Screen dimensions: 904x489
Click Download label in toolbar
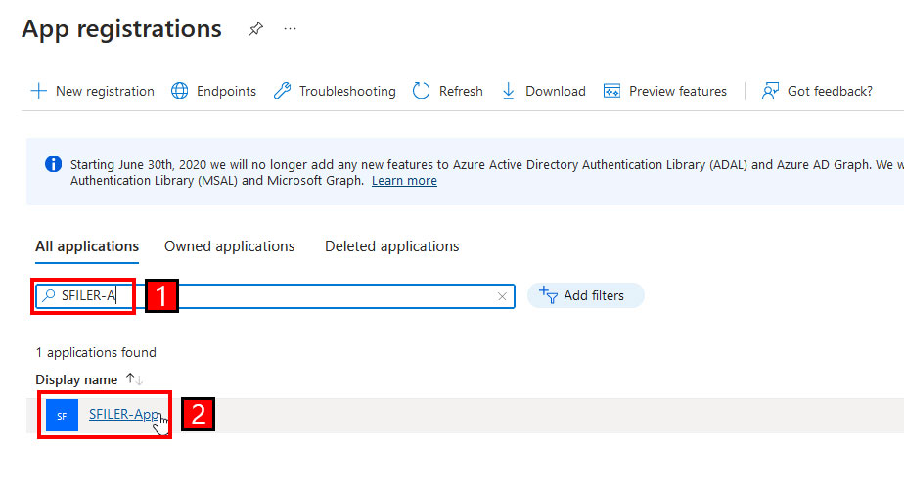[555, 91]
